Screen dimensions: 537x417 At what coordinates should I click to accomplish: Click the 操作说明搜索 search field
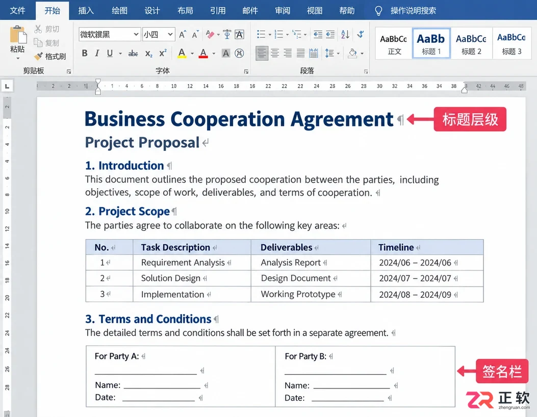coord(414,11)
